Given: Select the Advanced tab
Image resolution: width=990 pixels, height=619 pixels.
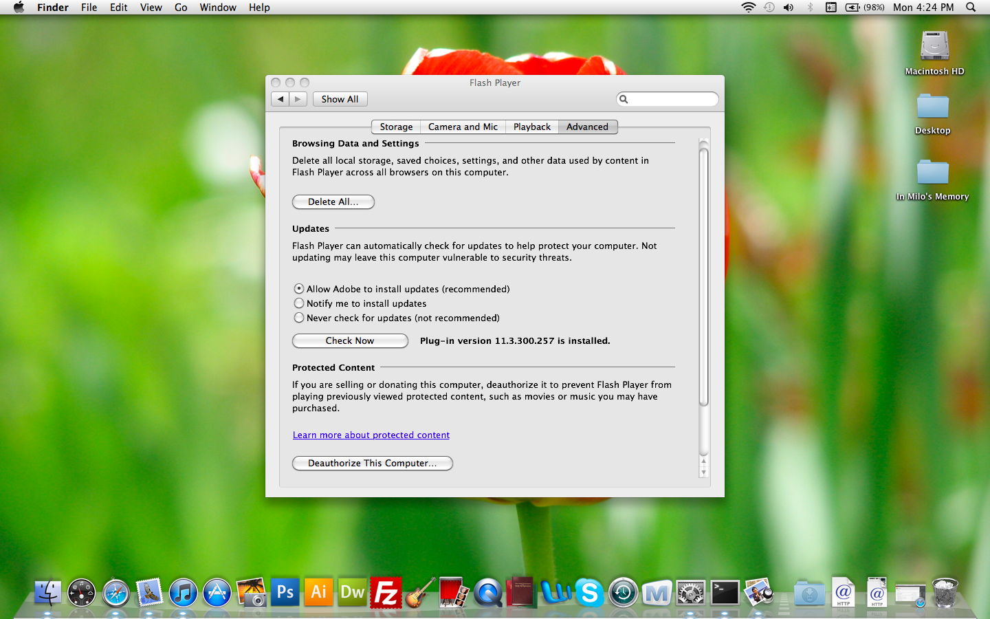Looking at the screenshot, I should [587, 127].
